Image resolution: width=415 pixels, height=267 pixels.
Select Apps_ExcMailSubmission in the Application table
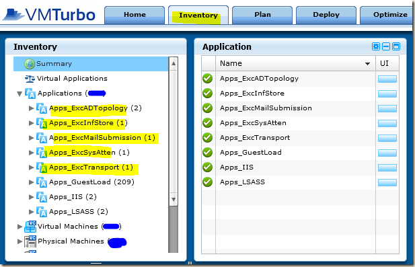[x=266, y=108]
